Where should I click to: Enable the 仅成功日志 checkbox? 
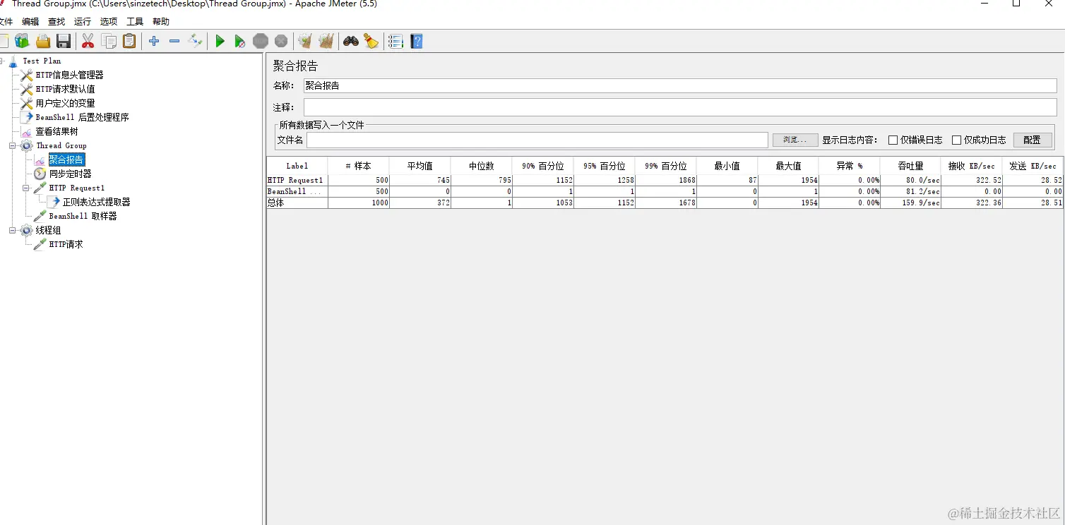coord(956,140)
